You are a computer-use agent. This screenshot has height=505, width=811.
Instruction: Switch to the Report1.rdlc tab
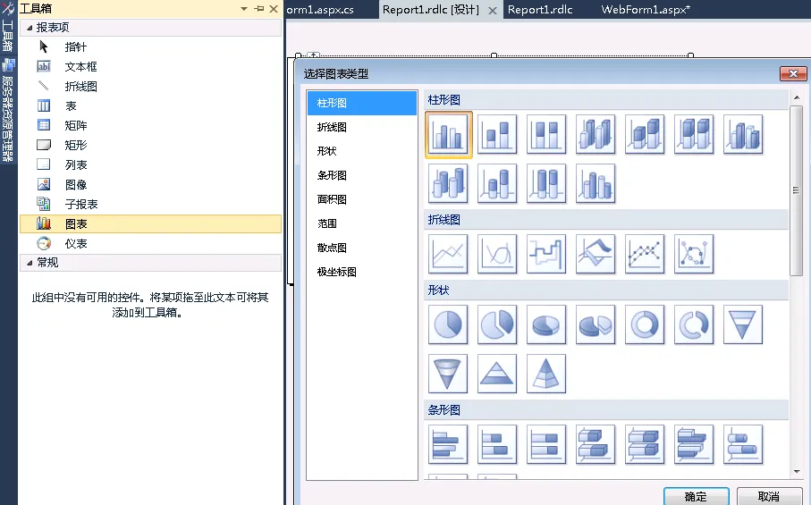540,9
